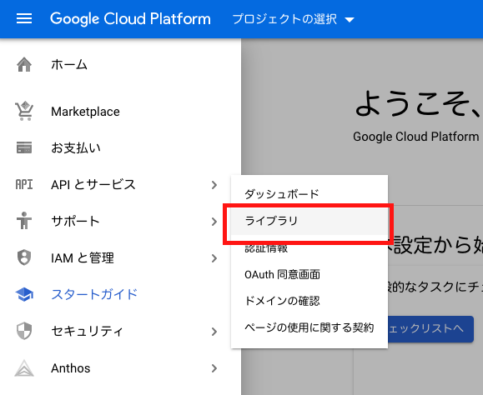Choose ページの使用に関する契約 in the submenu
This screenshot has width=483, height=395.
[x=309, y=327]
